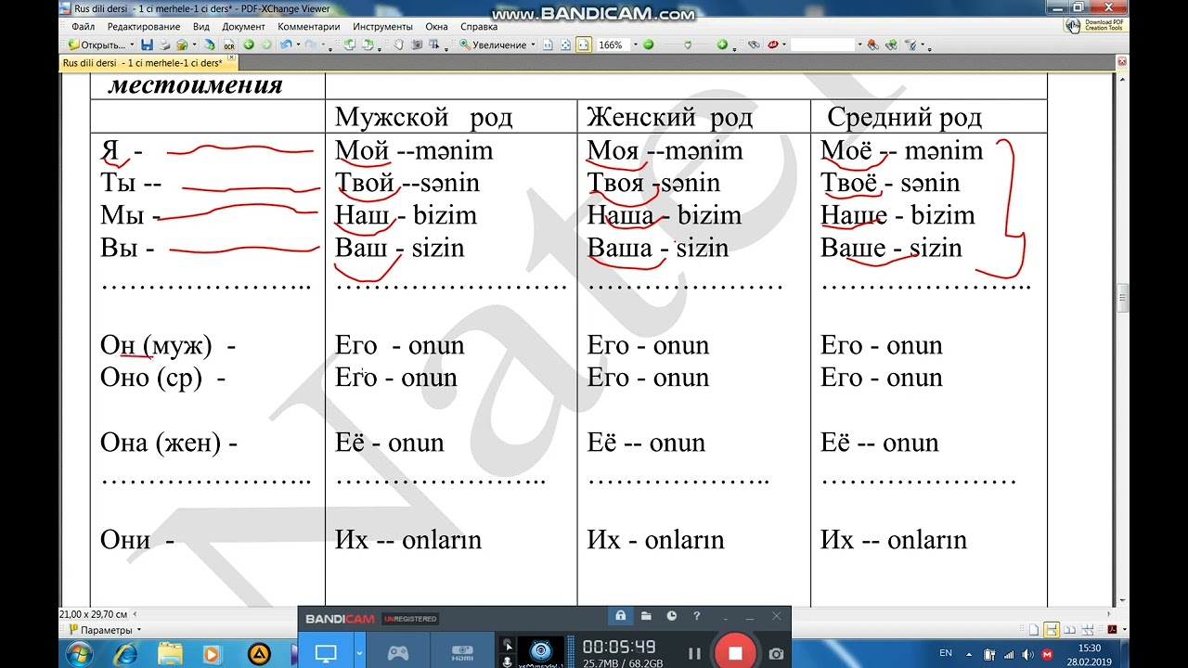Click the Redo icon

tap(312, 45)
